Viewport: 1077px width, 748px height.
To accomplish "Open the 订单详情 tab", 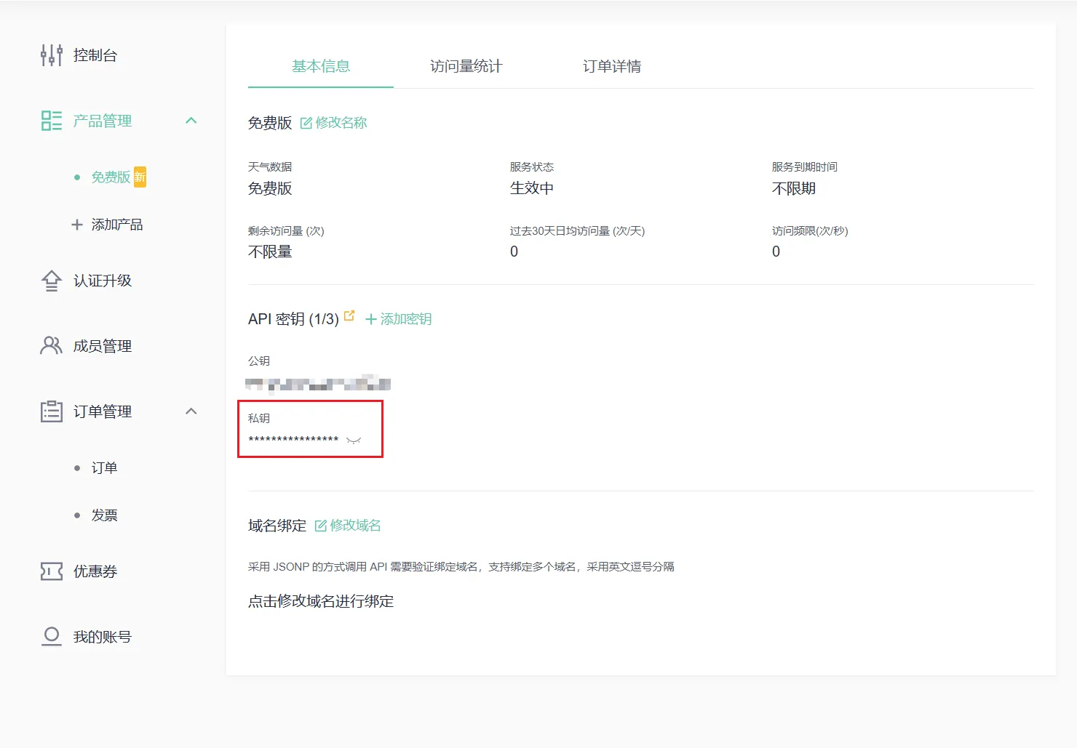I will 611,66.
